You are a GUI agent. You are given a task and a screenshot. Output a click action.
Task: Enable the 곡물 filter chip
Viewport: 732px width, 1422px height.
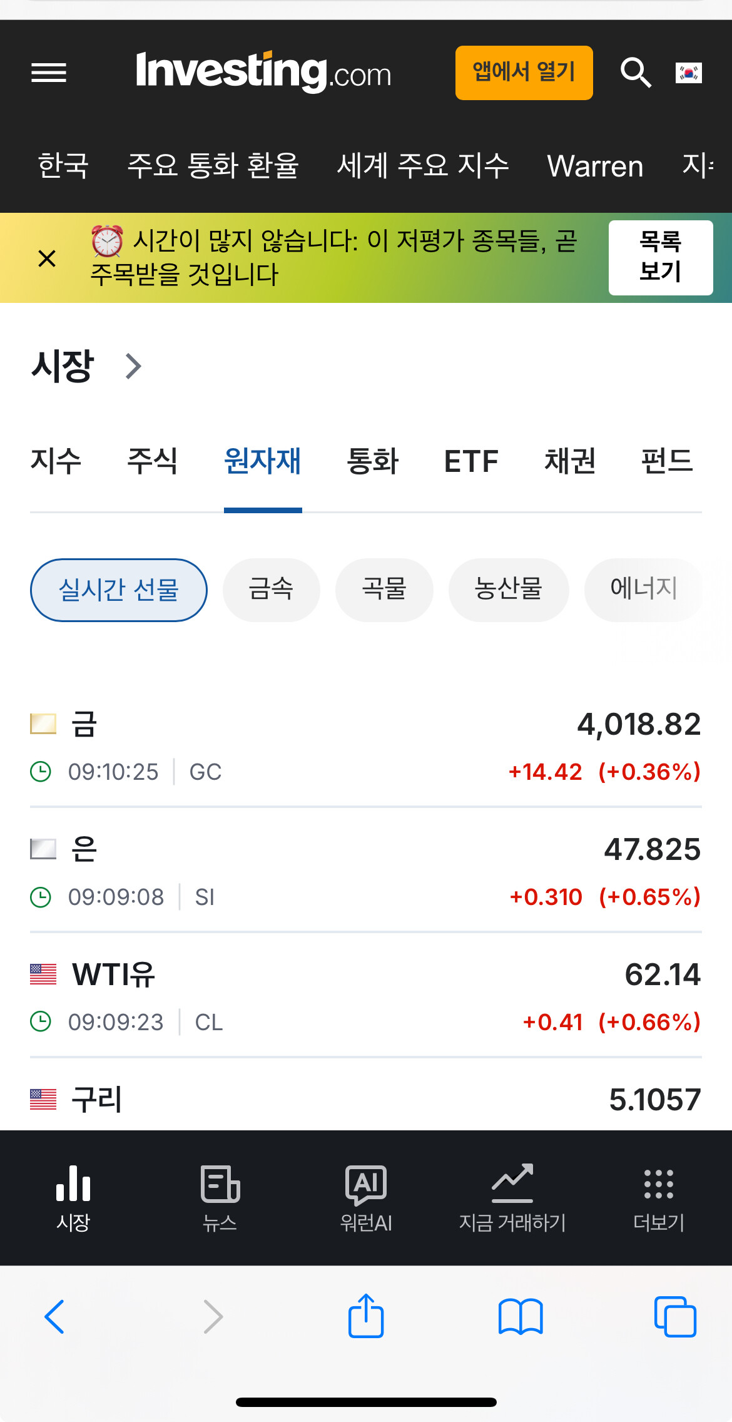tap(384, 590)
